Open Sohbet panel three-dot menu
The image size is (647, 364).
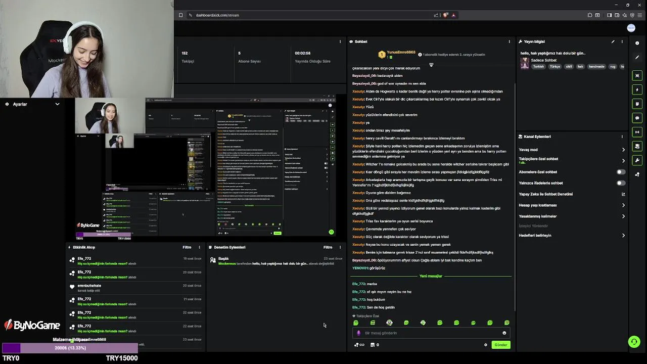tap(509, 41)
